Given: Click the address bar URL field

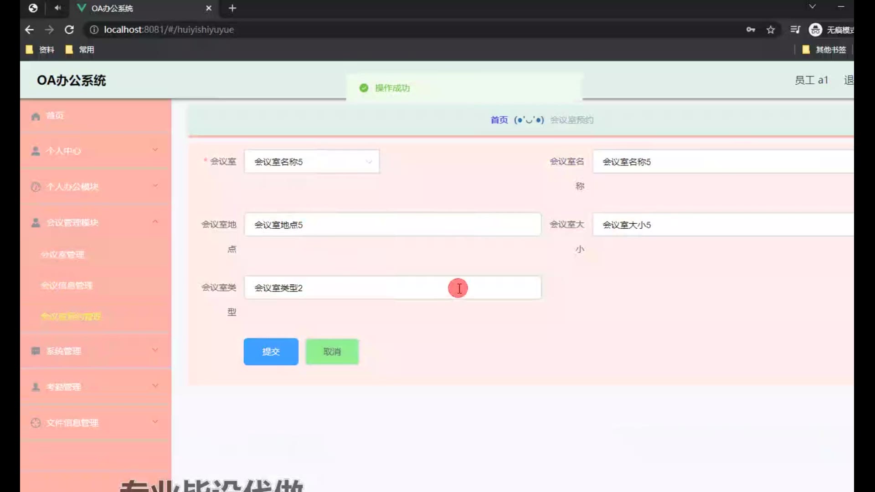Looking at the screenshot, I should click(x=410, y=30).
